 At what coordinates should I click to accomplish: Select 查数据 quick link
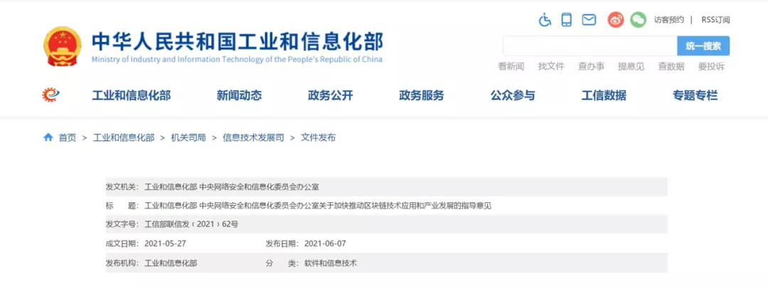[671, 67]
